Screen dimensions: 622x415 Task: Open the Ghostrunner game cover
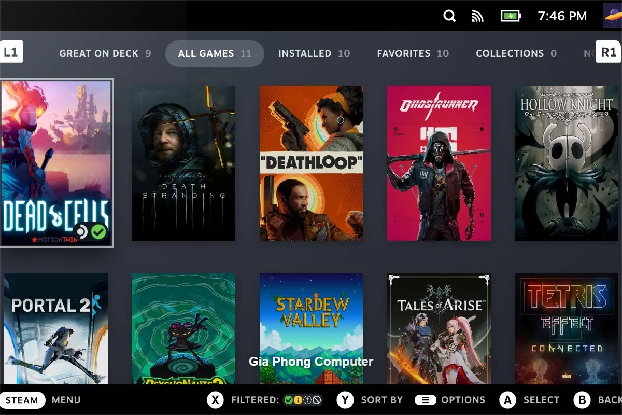coord(439,163)
